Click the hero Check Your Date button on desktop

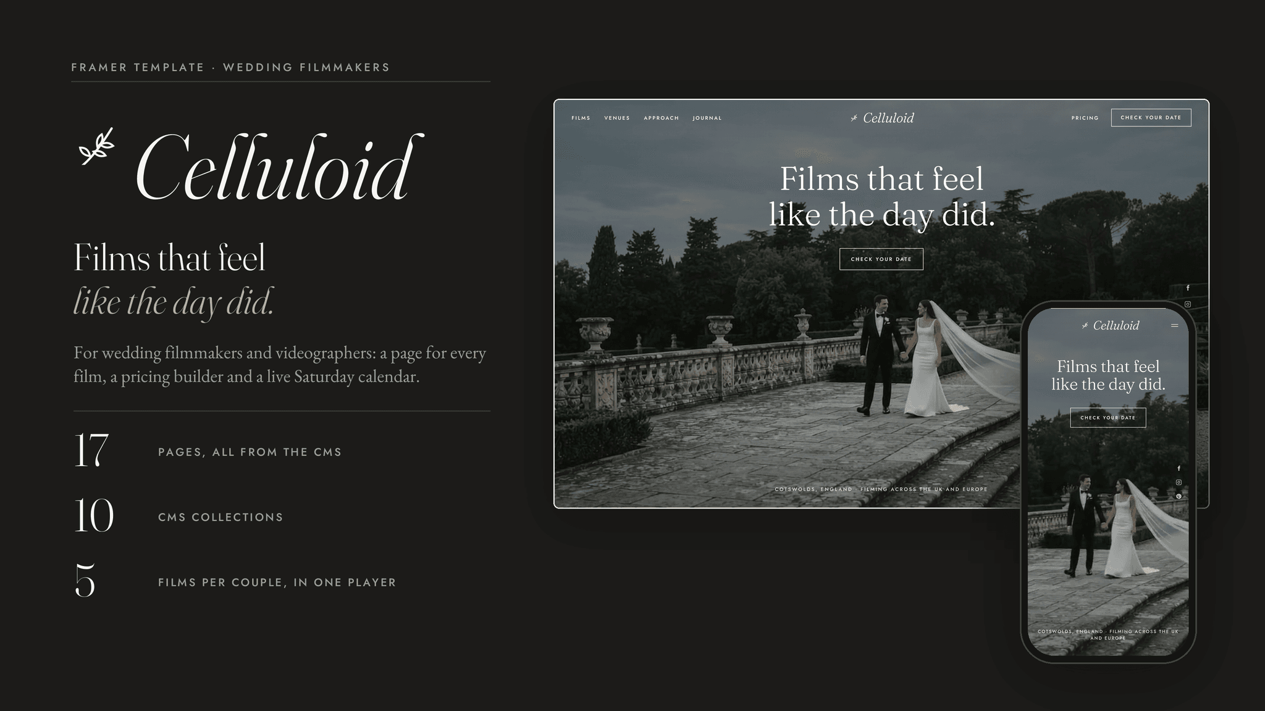(x=881, y=259)
